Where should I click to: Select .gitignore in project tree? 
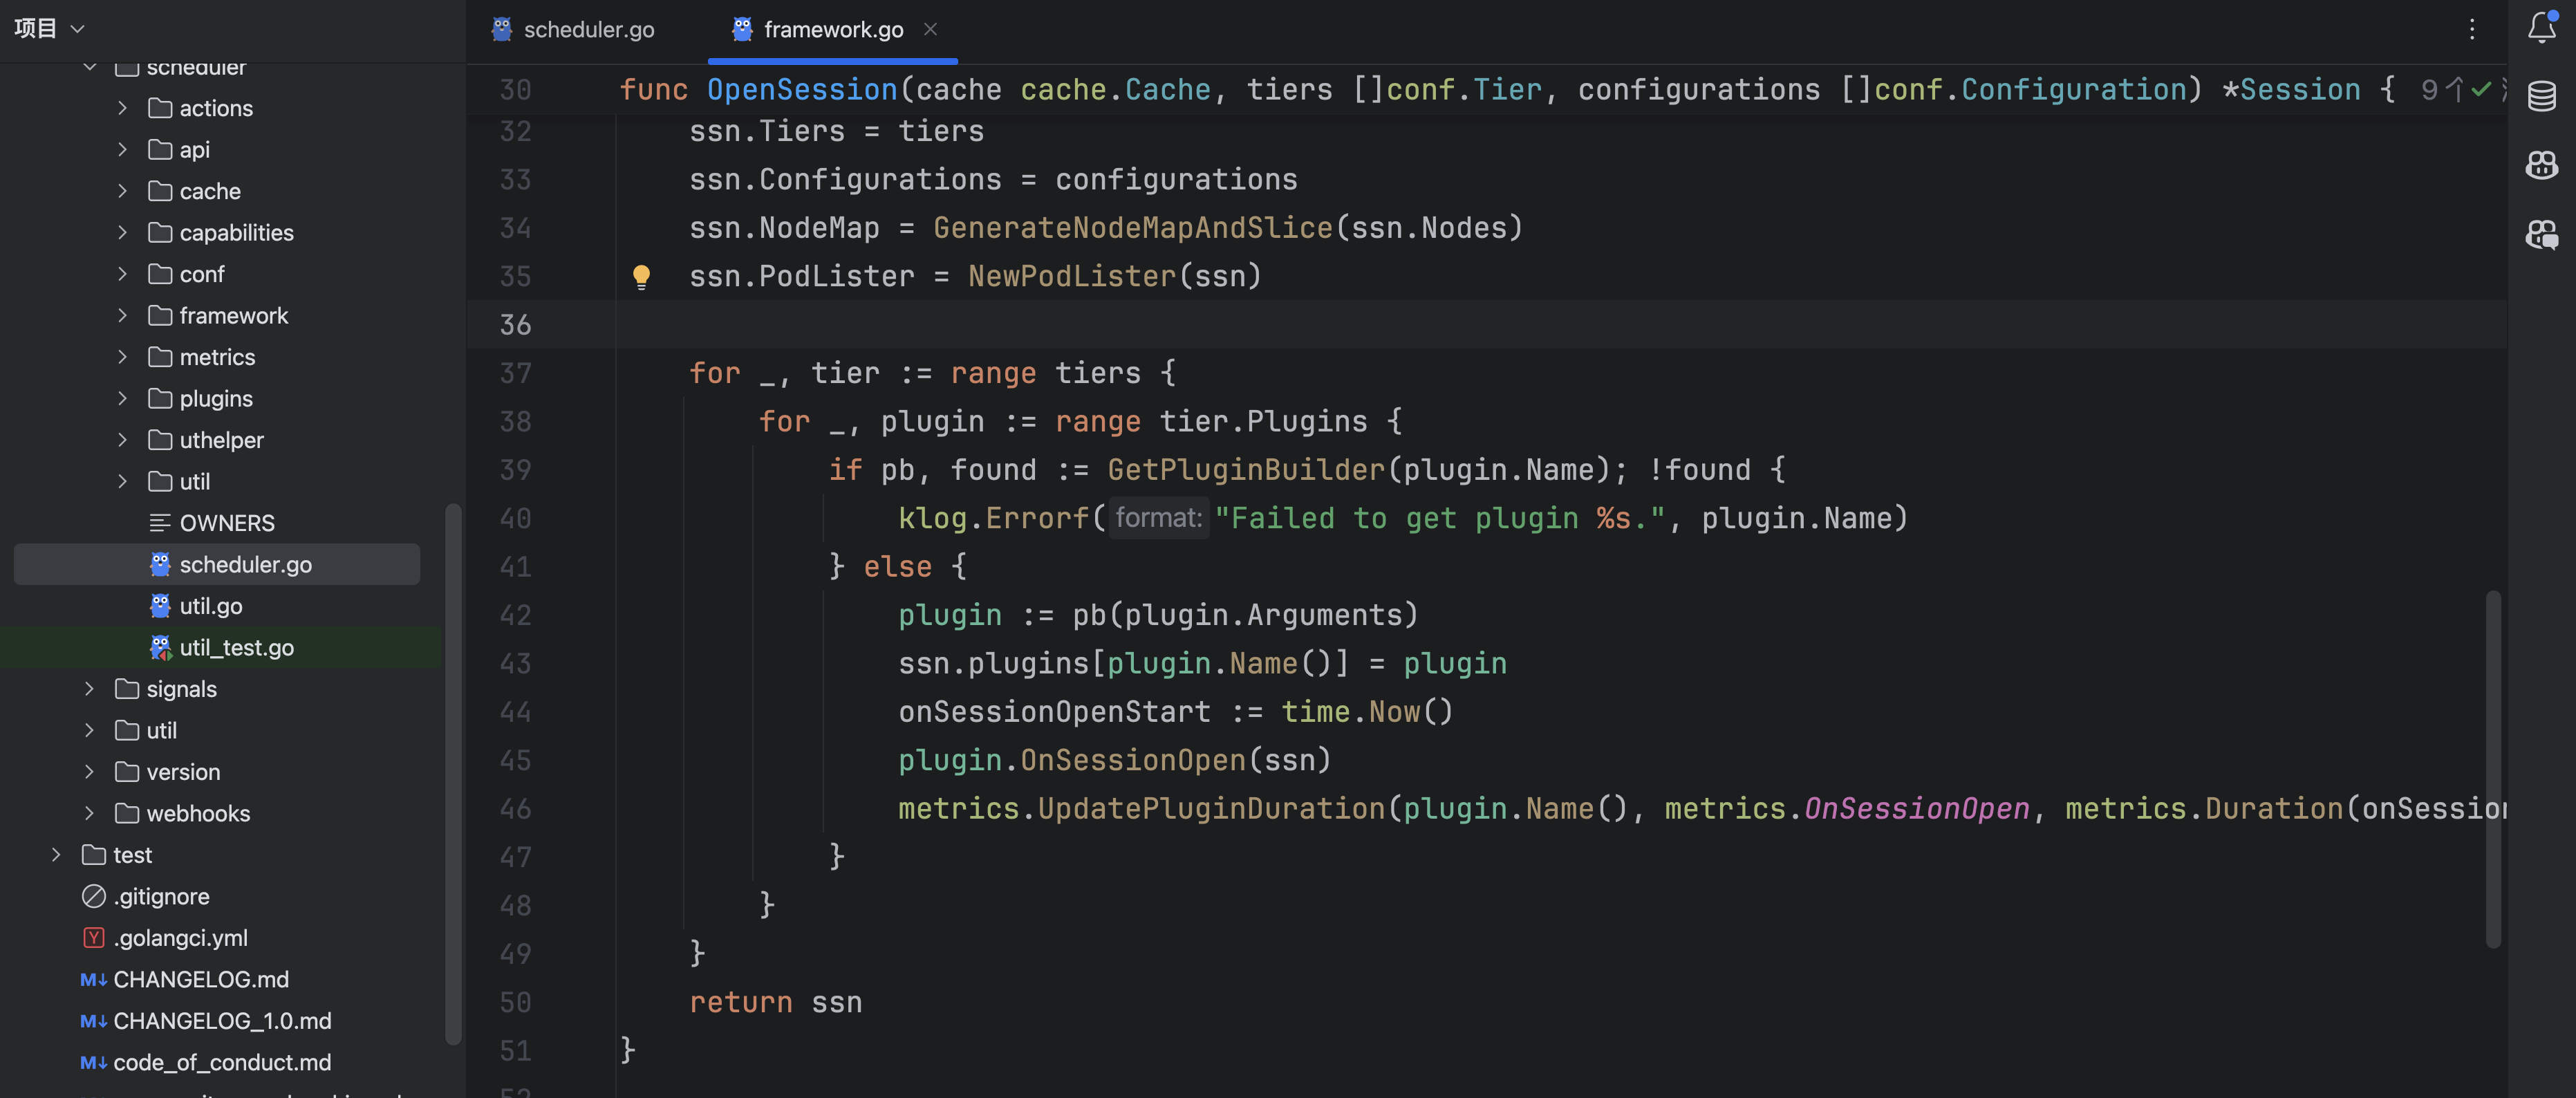[161, 897]
